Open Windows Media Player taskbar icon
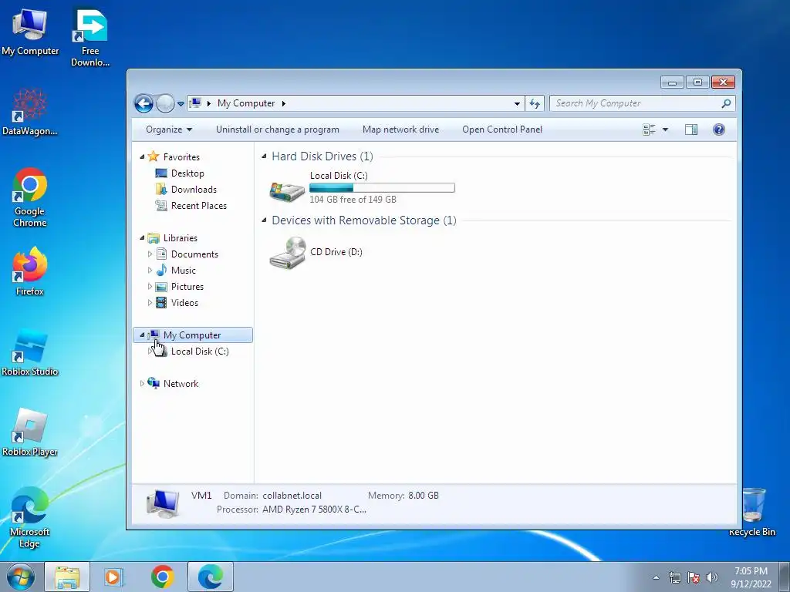Viewport: 790px width, 592px height. (114, 577)
